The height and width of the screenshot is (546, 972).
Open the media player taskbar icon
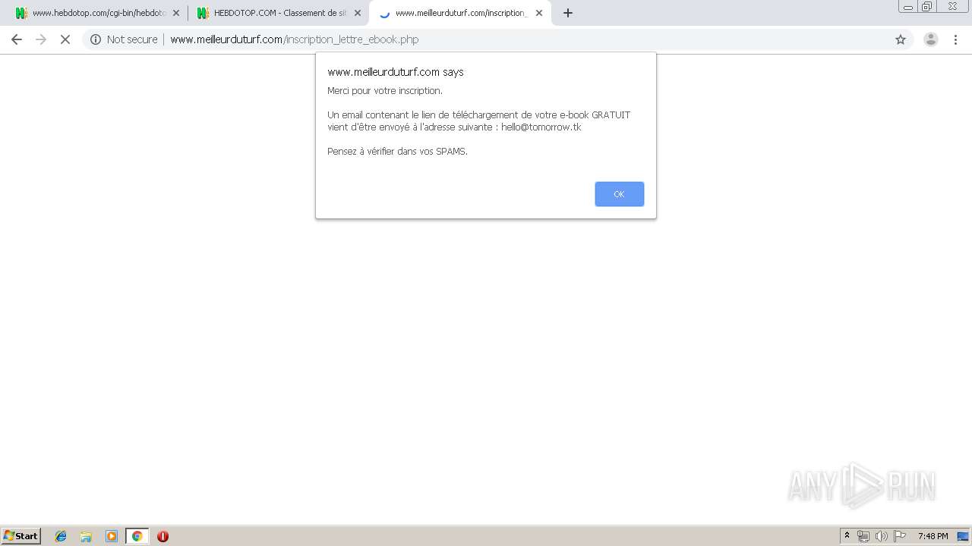112,536
